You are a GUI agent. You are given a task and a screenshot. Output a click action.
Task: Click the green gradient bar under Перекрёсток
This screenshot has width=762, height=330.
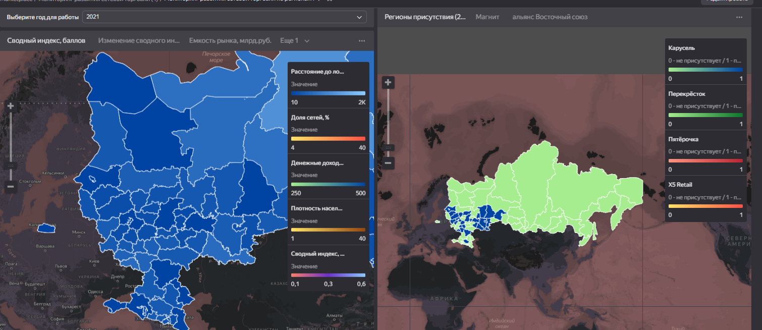pyautogui.click(x=705, y=115)
